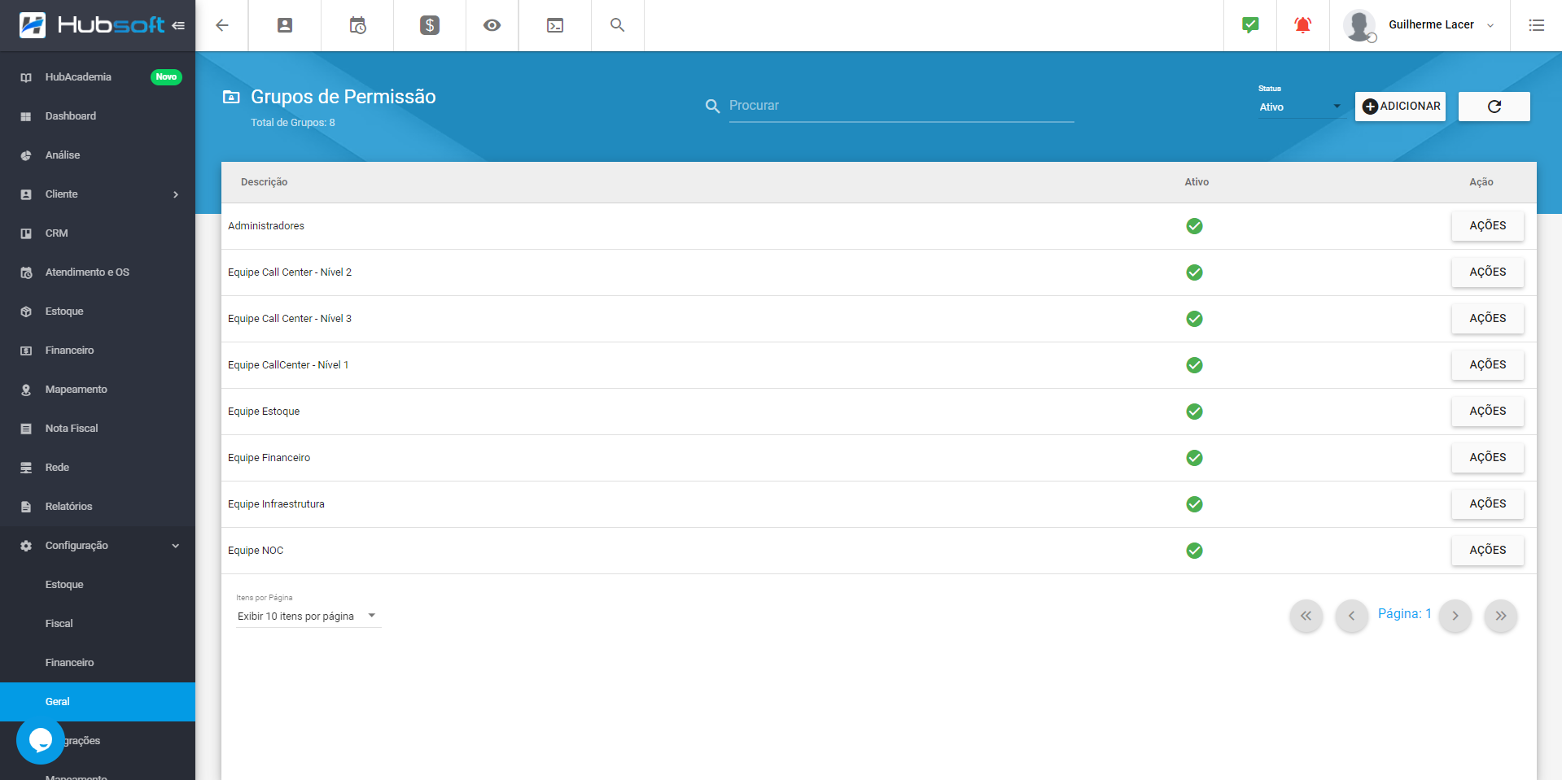Open Mapeamento in sidebar
This screenshot has height=780, width=1562.
(x=98, y=390)
